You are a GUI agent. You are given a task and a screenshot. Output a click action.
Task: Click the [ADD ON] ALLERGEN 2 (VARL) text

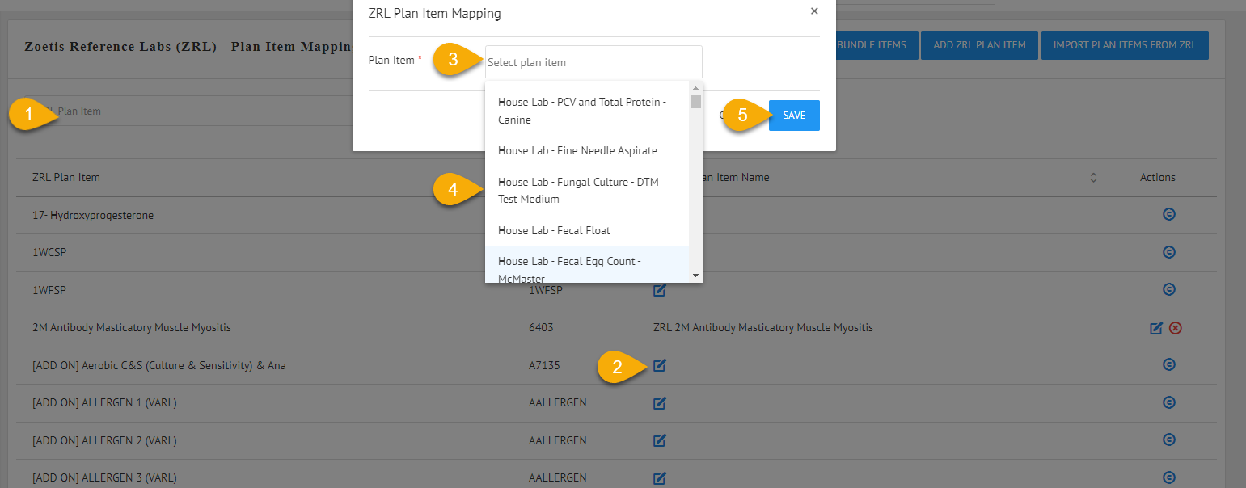[104, 440]
